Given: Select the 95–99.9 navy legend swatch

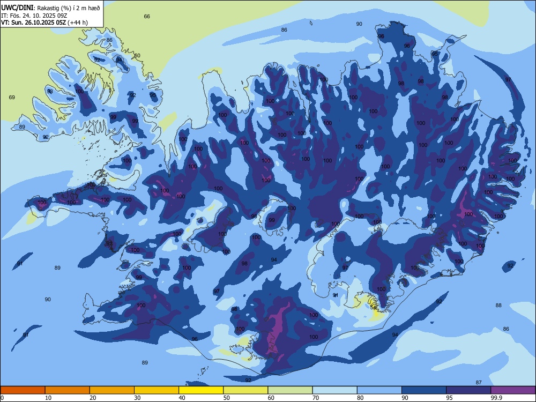Looking at the screenshot, I should click(x=468, y=390).
